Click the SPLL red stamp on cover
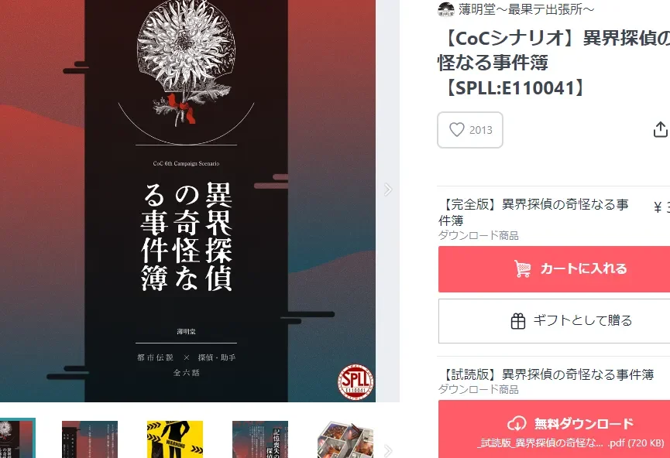Image resolution: width=670 pixels, height=458 pixels. tap(356, 382)
